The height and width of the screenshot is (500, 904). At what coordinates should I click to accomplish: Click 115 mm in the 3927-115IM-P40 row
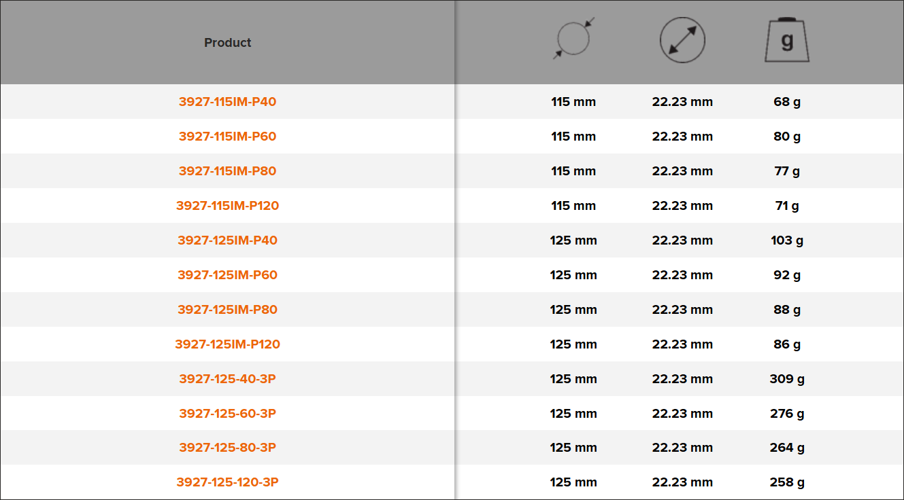[573, 102]
